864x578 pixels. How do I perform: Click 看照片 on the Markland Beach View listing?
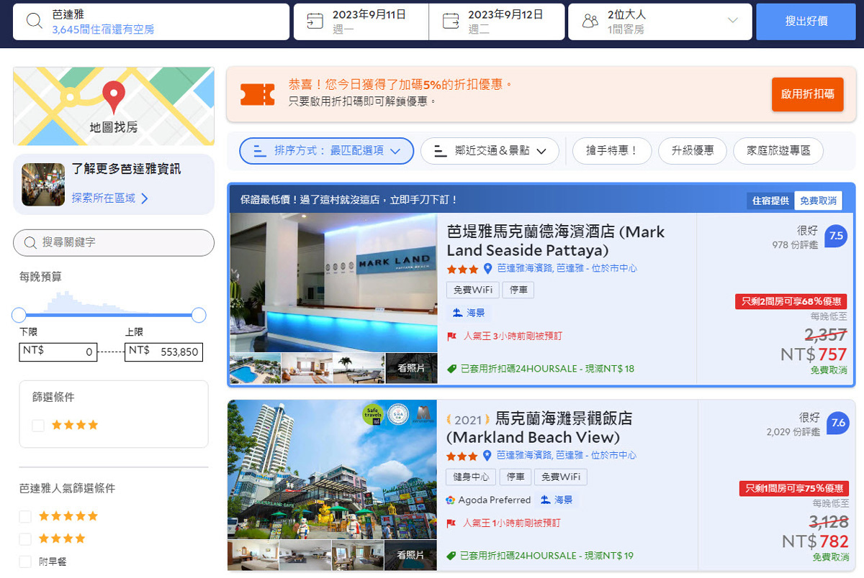tap(411, 555)
